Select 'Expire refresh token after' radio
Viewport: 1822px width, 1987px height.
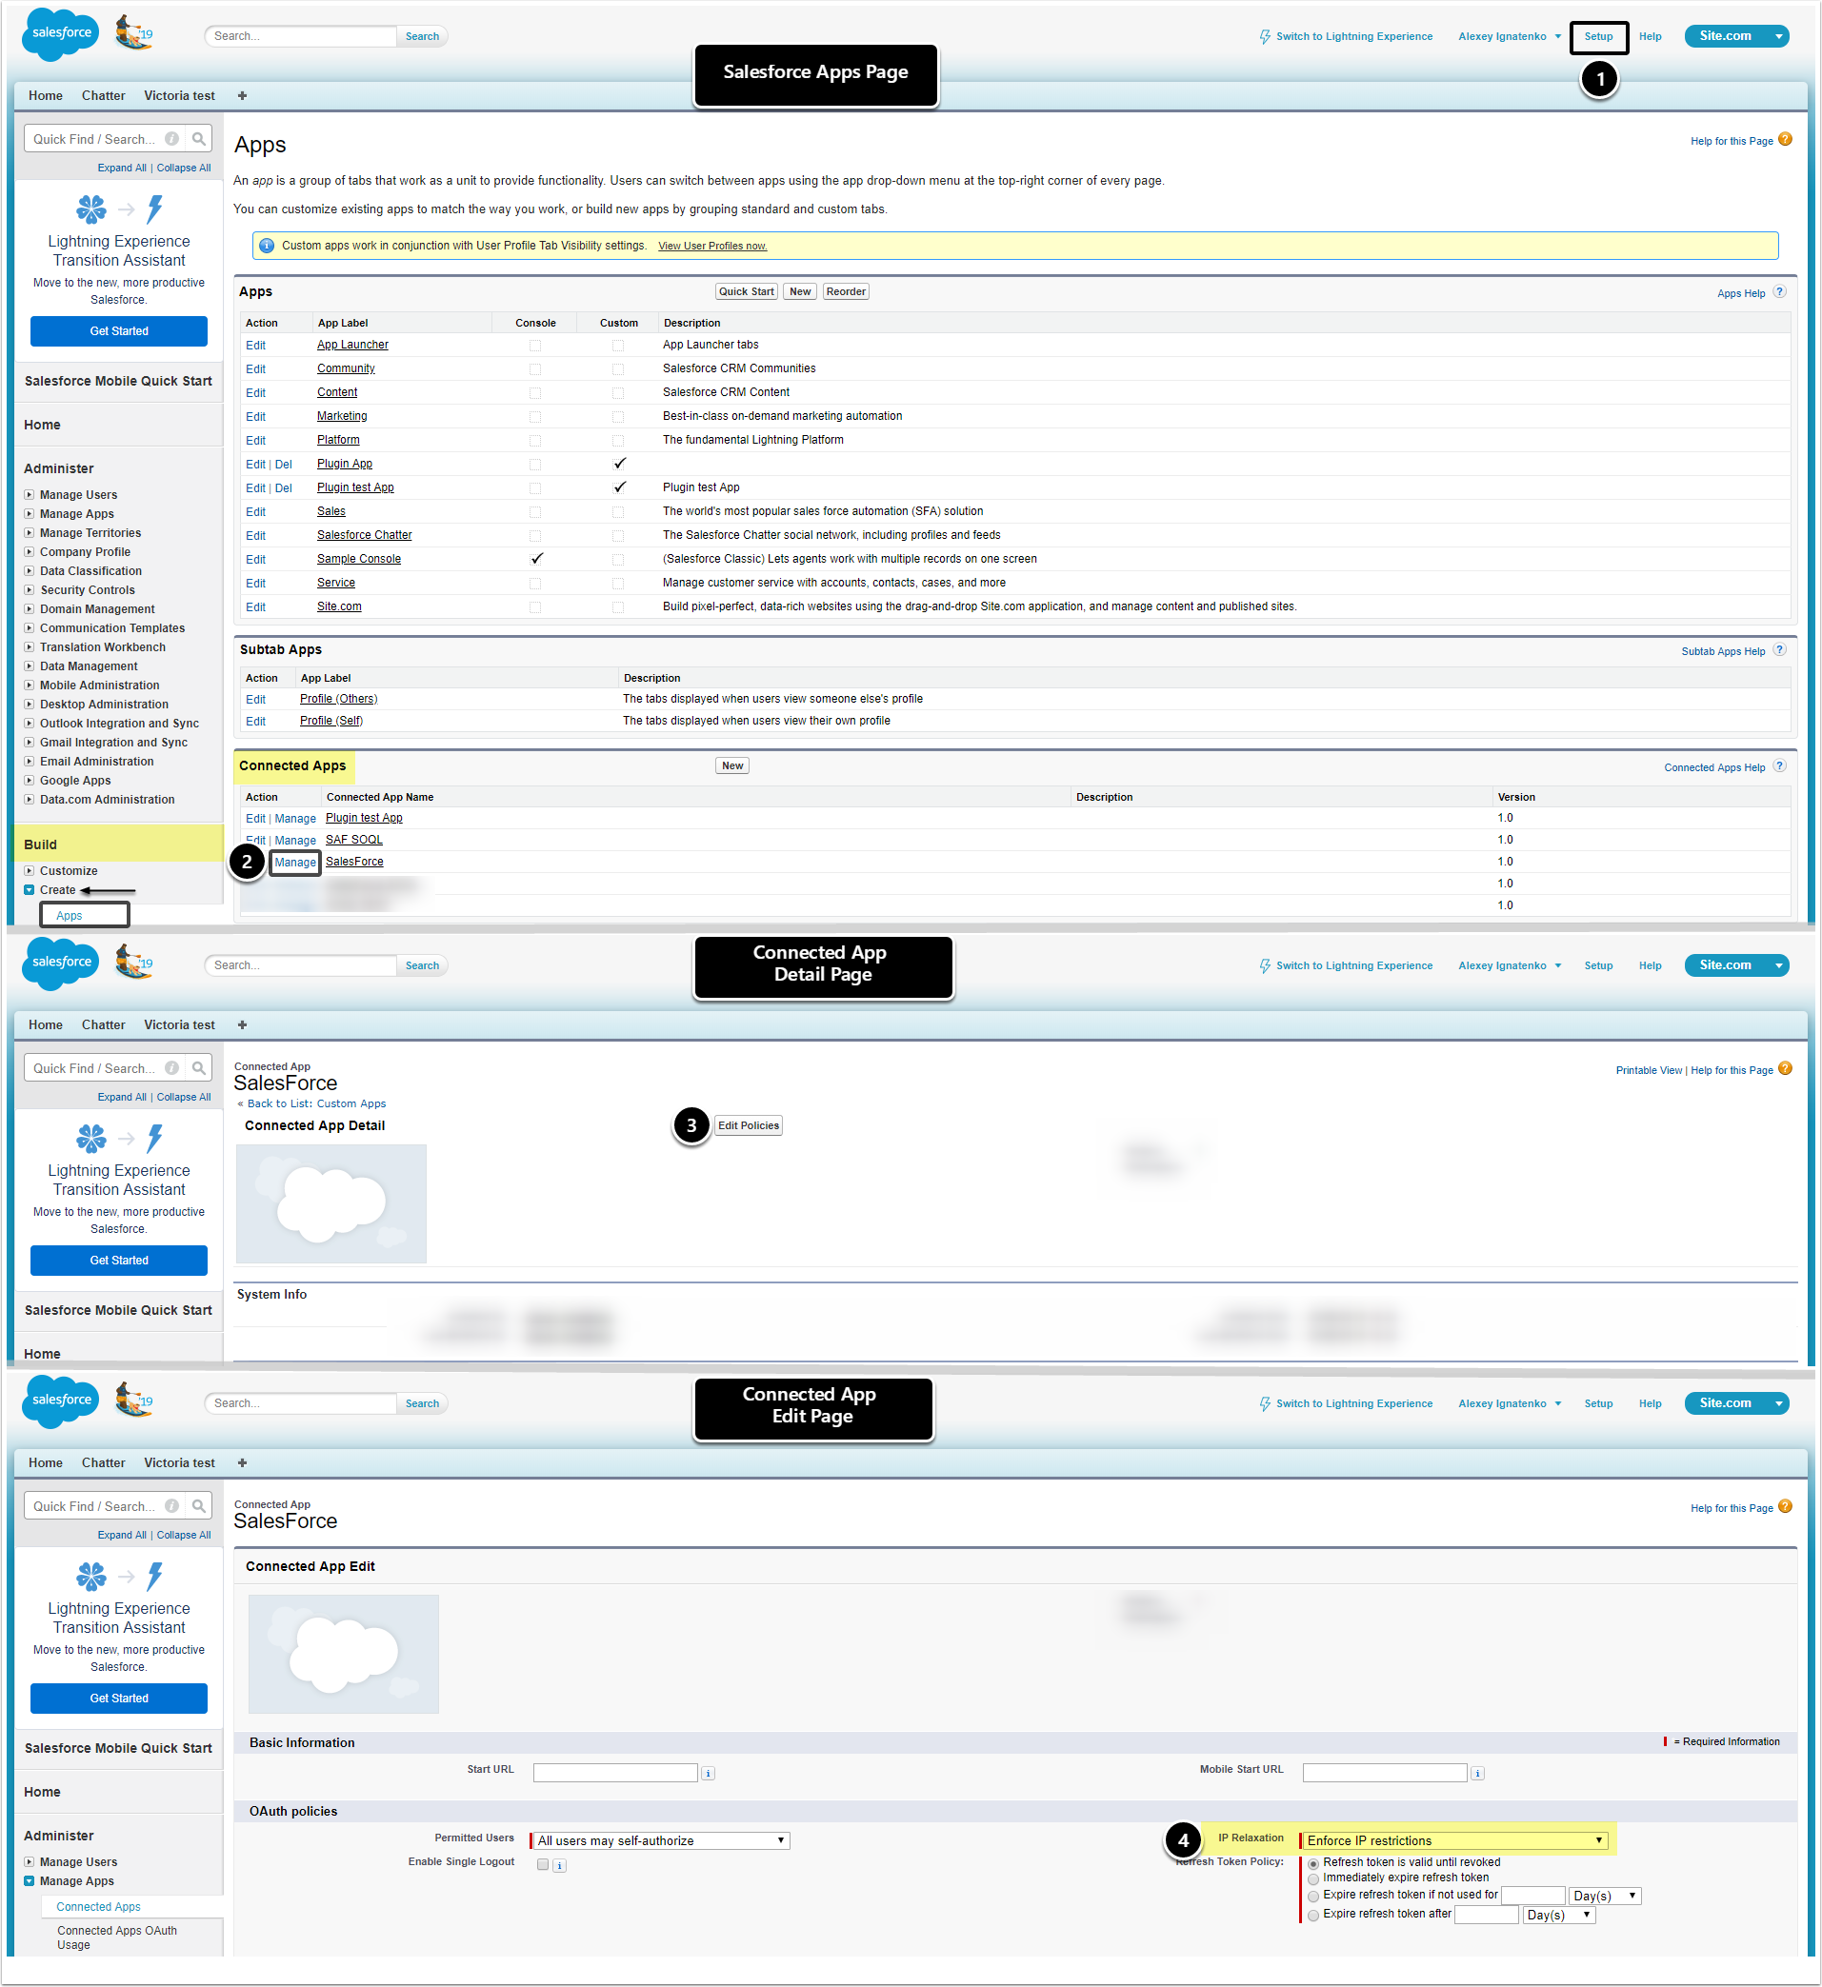[1313, 1915]
